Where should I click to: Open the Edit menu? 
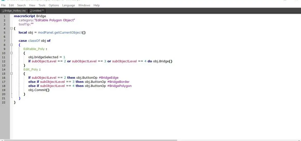(11, 5)
